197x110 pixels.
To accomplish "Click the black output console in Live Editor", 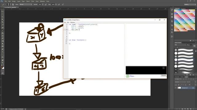I will tap(146, 70).
